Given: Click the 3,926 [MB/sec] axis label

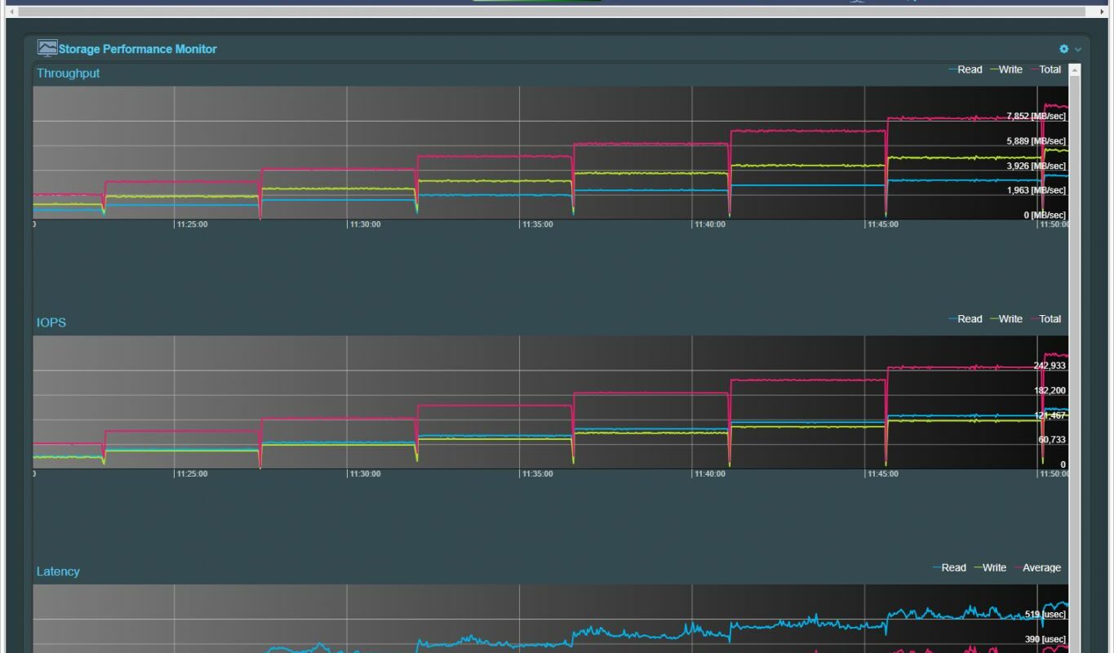Looking at the screenshot, I should 1036,166.
